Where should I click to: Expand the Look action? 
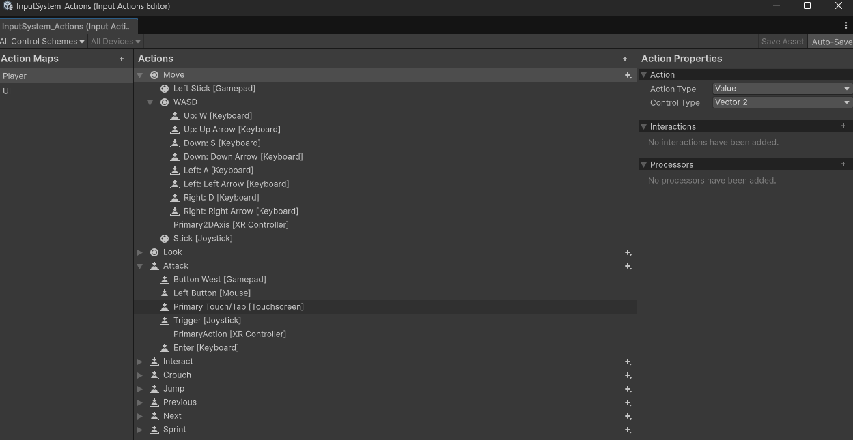click(x=140, y=252)
